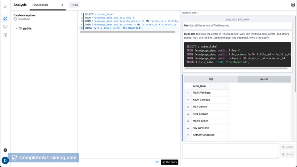Open the chat bubble icon in sidebar
Screen dimensions: 297x167
point(5,27)
